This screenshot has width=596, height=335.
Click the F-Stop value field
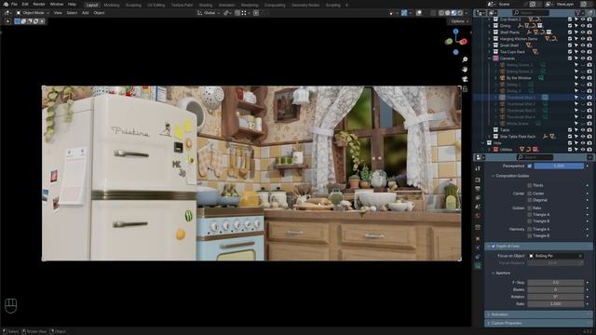tap(556, 283)
